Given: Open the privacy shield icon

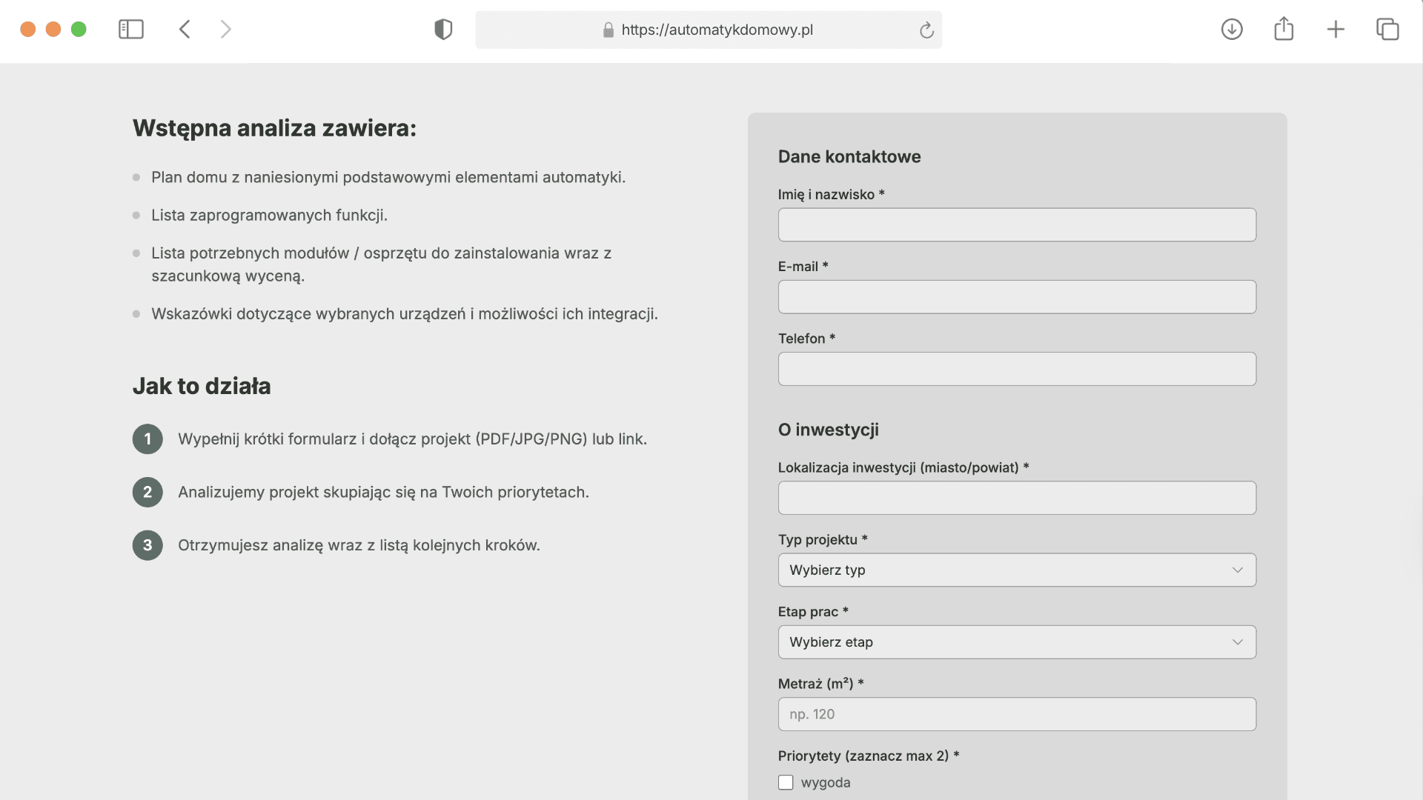Looking at the screenshot, I should coord(443,30).
